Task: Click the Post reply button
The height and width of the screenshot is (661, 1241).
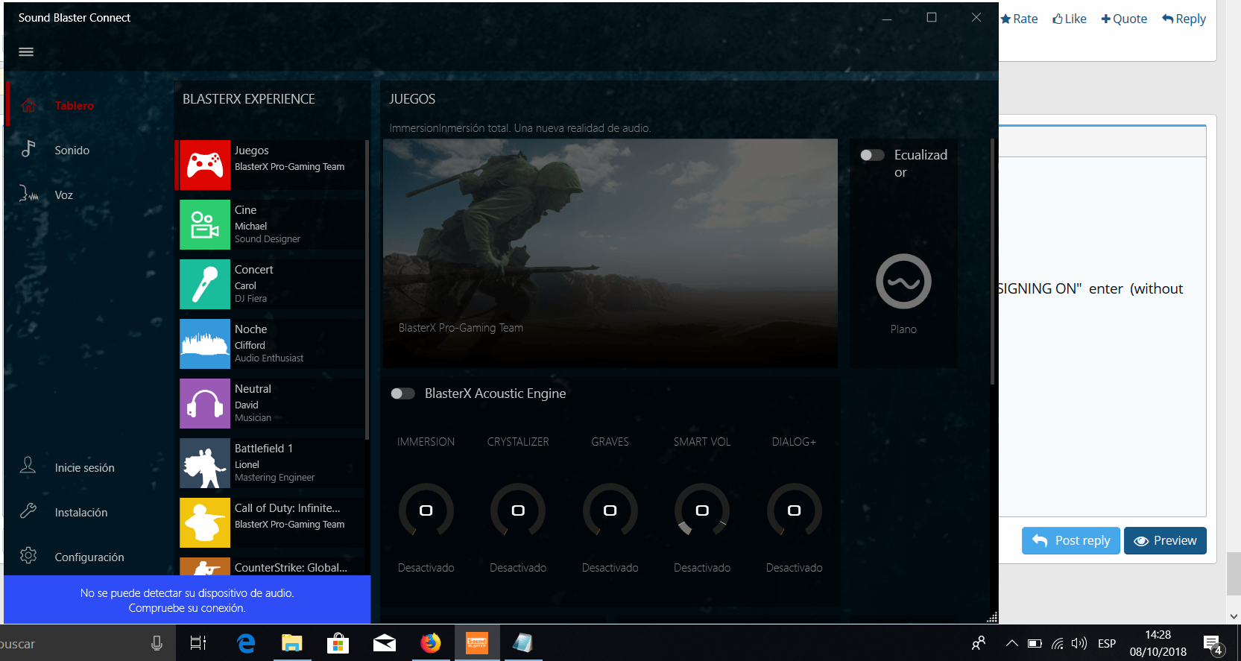Action: coord(1070,540)
